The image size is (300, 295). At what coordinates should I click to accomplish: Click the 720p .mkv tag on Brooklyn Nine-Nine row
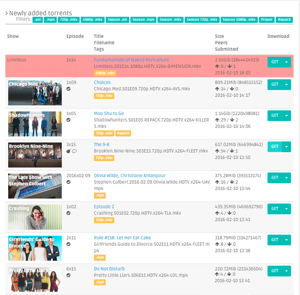point(104,158)
